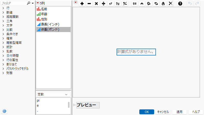
Task: Expand the プレビュー disclosure triangle
Action: coord(74,105)
